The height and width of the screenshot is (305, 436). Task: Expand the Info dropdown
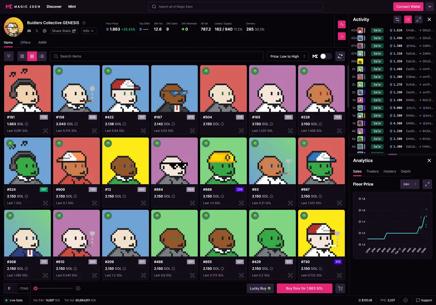(89, 31)
